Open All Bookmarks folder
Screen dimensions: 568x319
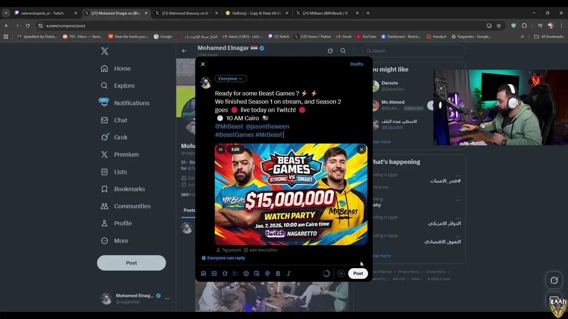(549, 37)
